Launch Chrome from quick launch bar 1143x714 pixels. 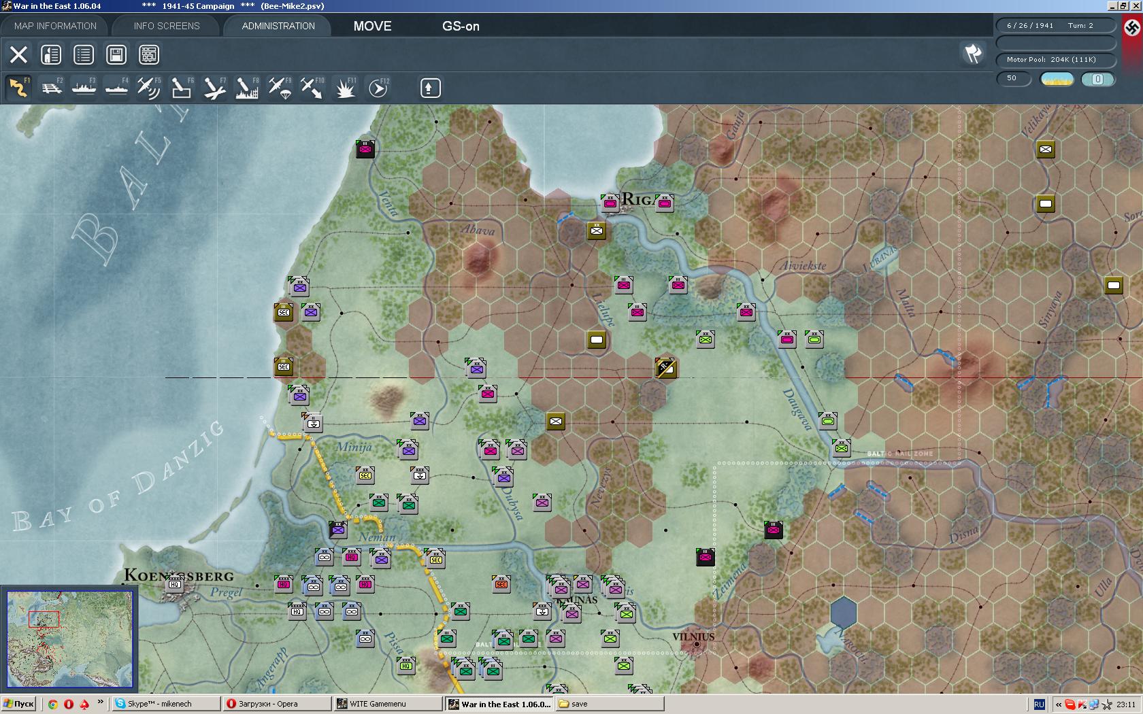[x=52, y=704]
